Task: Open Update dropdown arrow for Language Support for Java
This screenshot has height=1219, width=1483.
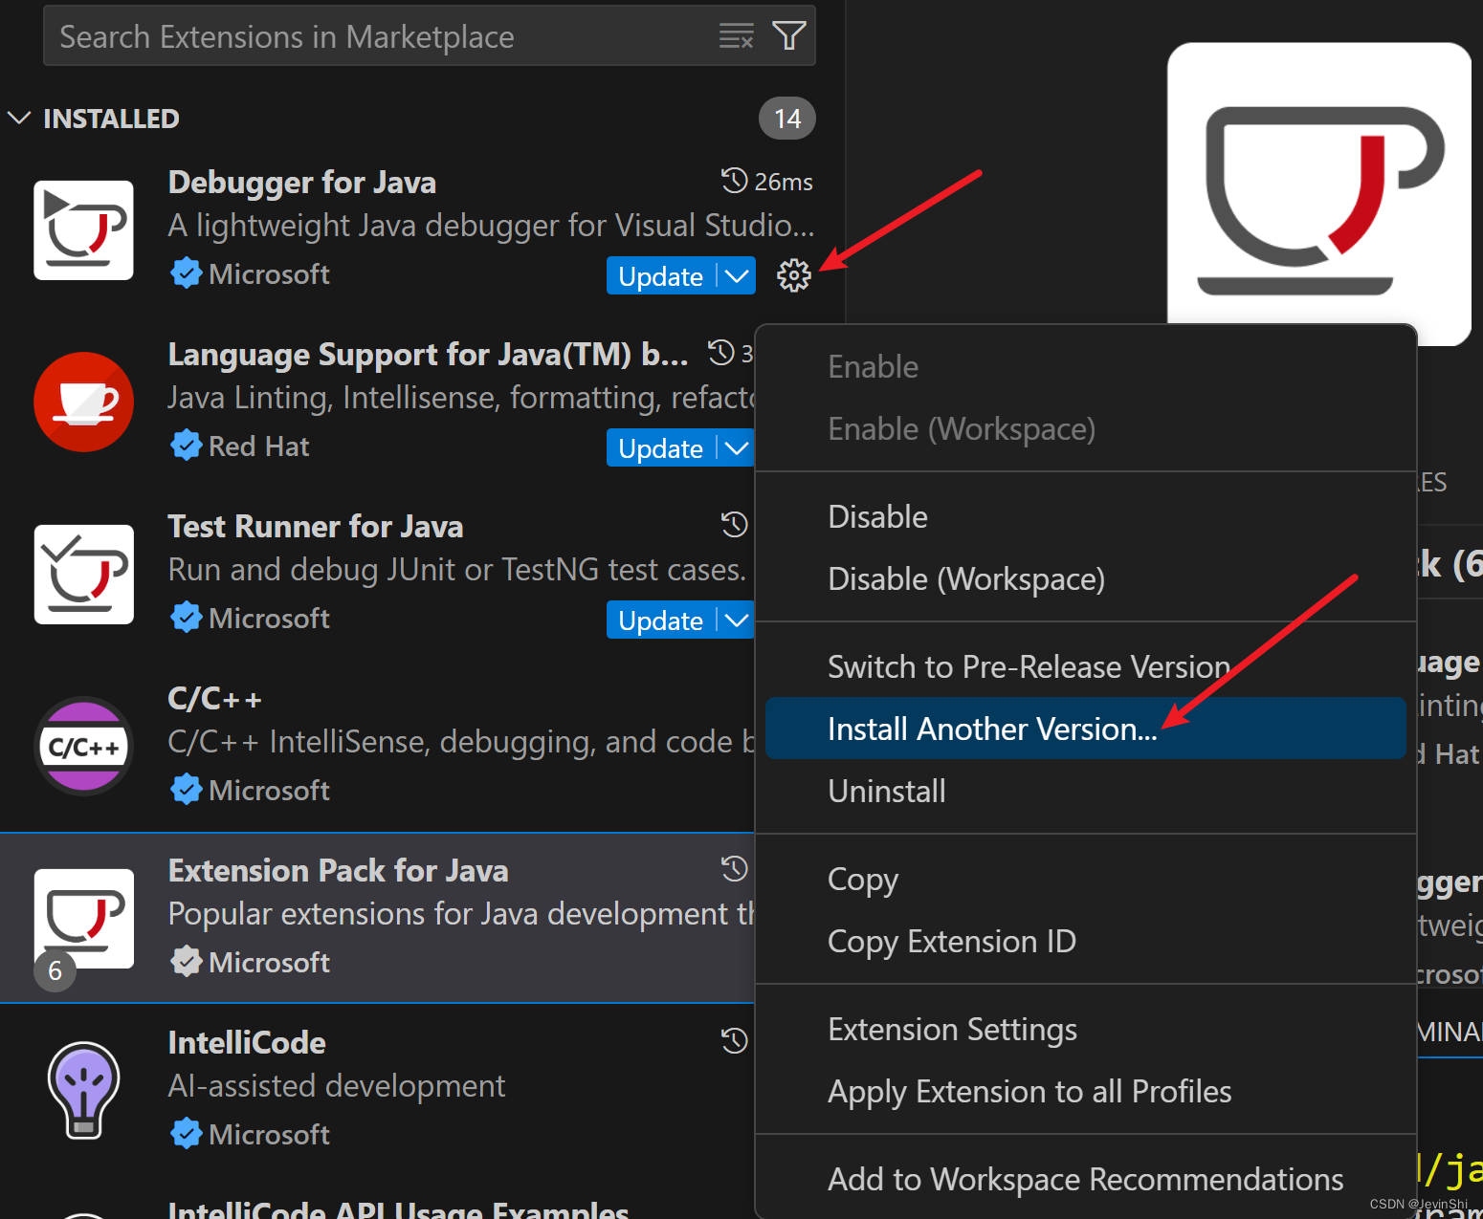Action: point(737,447)
